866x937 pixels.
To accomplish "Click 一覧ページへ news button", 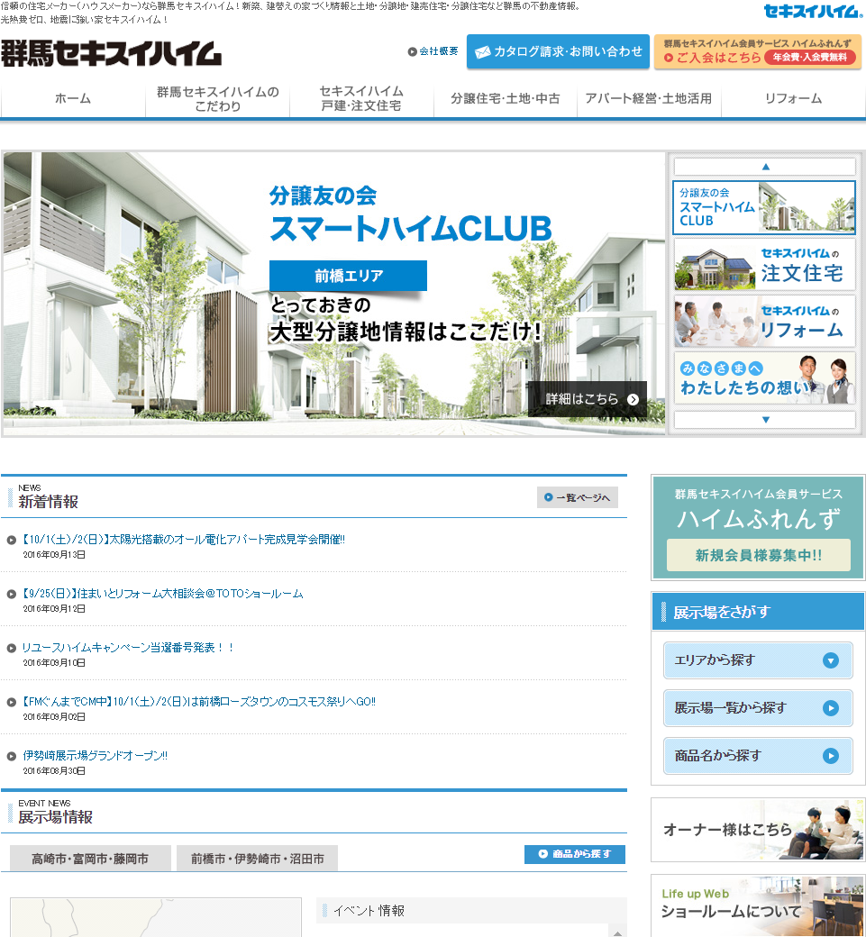I will [x=578, y=497].
